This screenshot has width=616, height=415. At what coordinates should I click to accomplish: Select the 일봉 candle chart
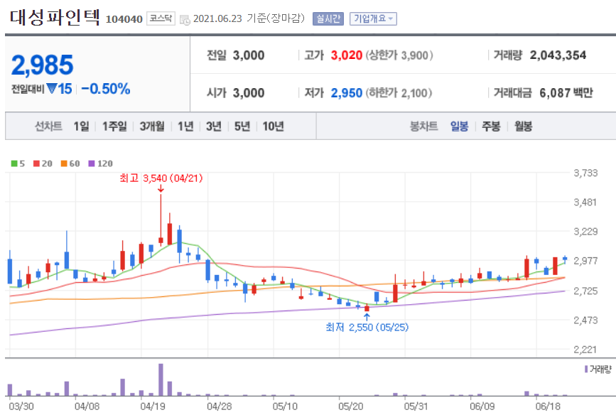459,126
